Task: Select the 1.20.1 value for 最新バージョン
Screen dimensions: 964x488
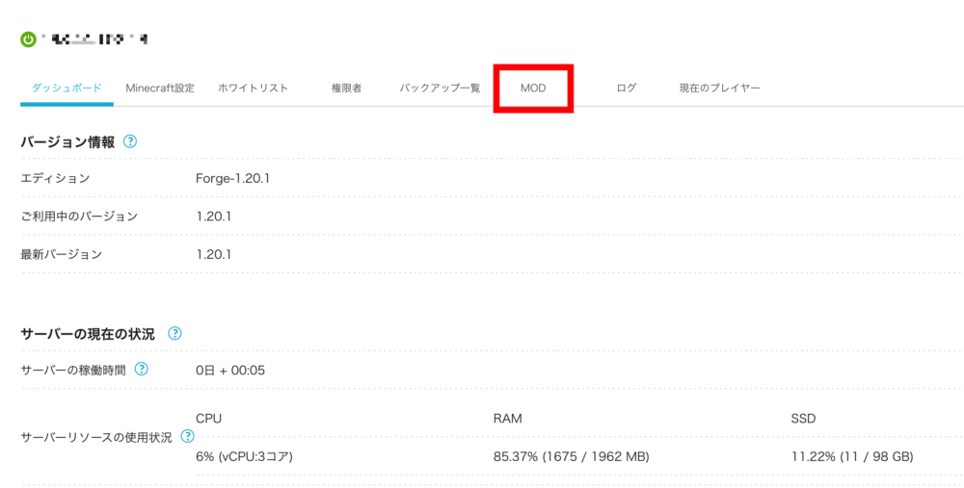Action: point(214,254)
